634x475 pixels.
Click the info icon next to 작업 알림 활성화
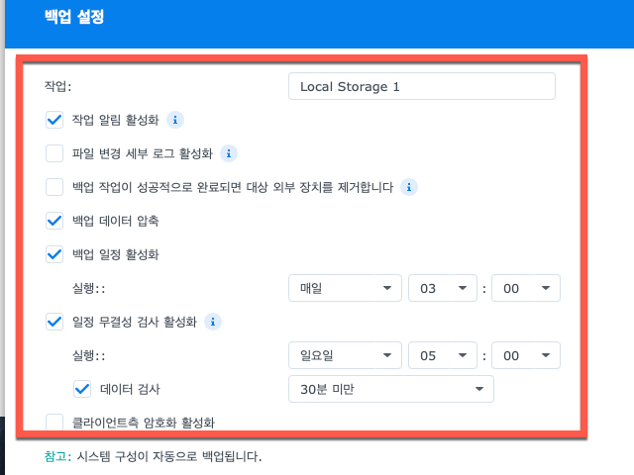click(x=175, y=120)
